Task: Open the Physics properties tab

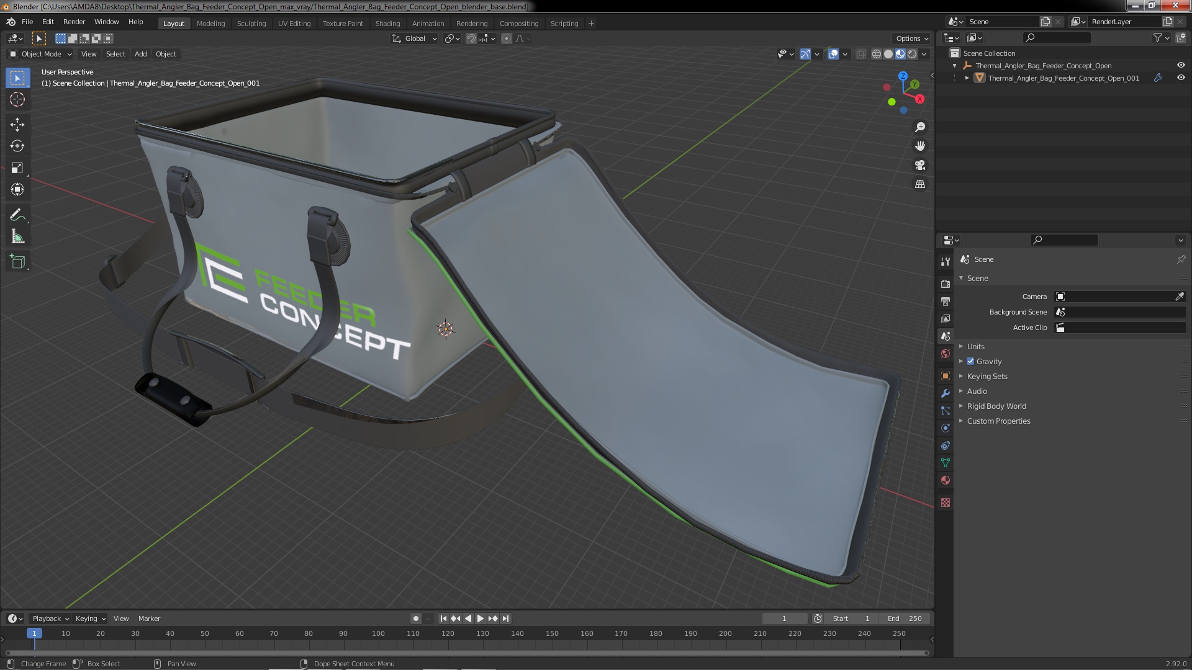Action: (946, 428)
